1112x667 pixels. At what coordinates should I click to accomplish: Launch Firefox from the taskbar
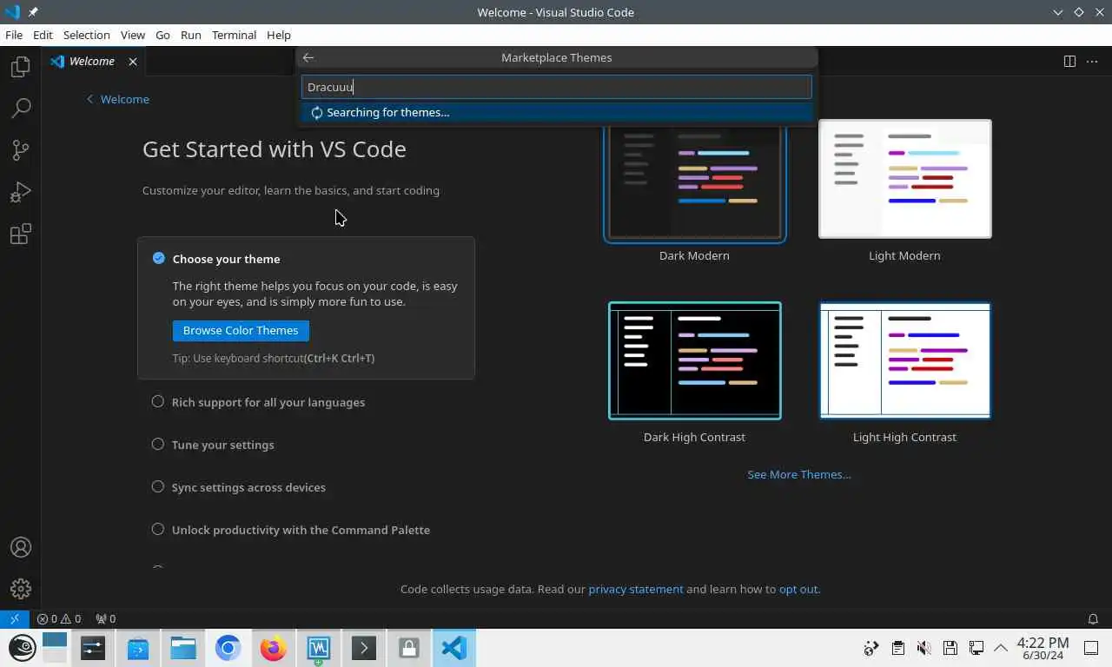click(x=274, y=648)
